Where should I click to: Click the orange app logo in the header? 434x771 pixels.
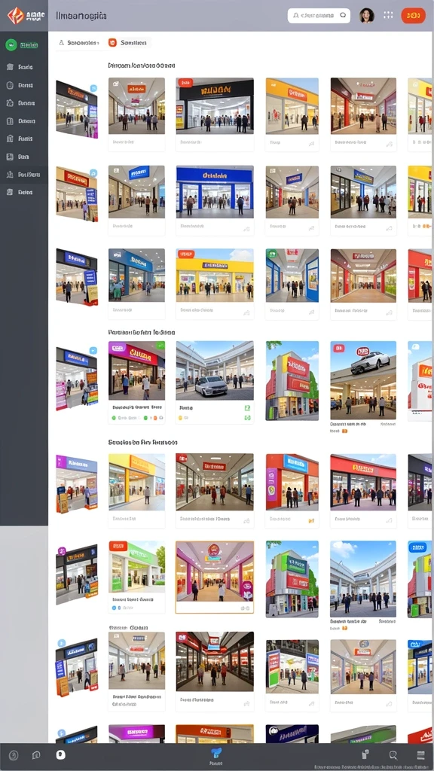coord(16,16)
